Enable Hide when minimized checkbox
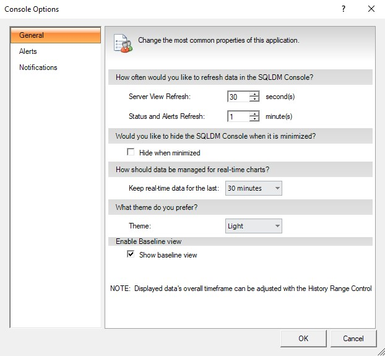Image resolution: width=385 pixels, height=356 pixels. pos(131,152)
